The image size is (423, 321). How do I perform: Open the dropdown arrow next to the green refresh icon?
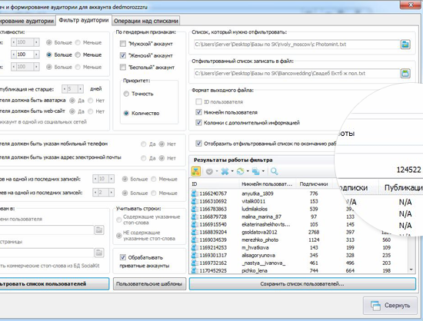(248, 171)
